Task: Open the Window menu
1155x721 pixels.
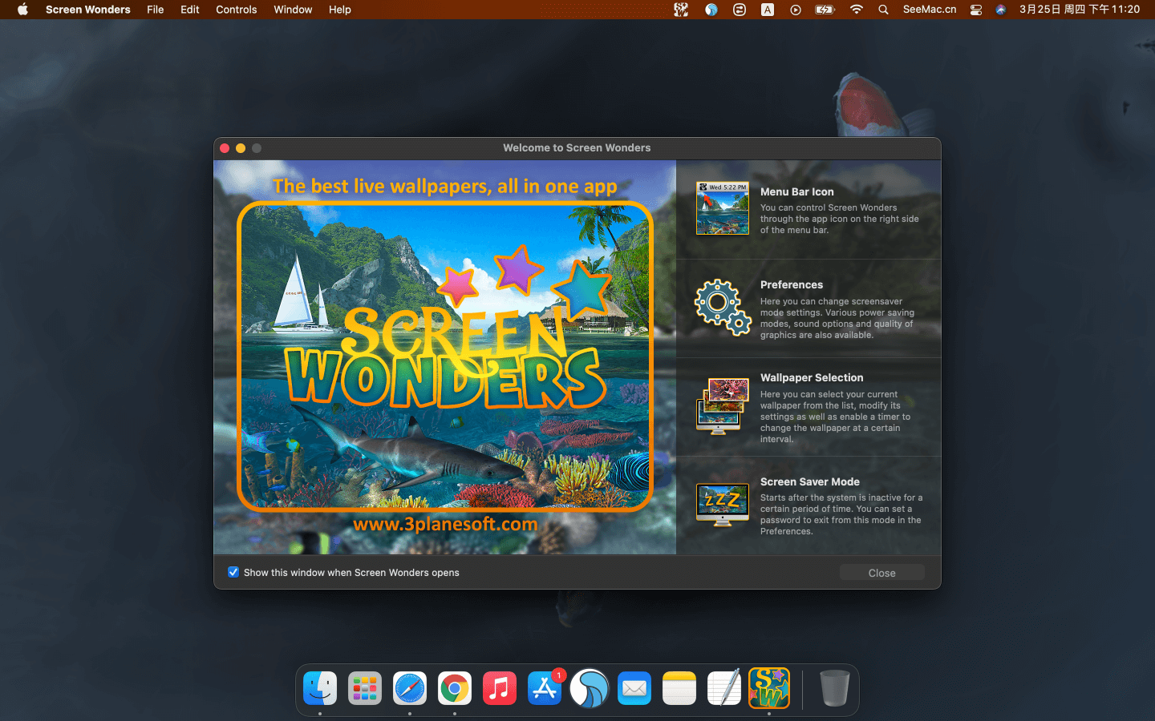Action: (x=292, y=10)
